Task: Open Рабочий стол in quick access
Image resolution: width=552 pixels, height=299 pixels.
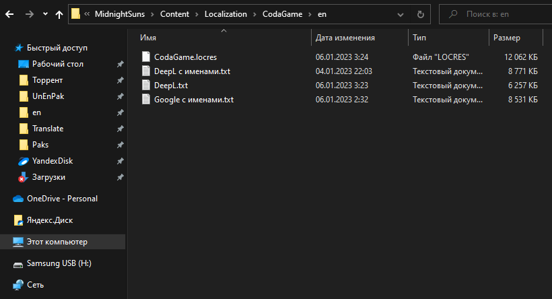Action: tap(58, 64)
